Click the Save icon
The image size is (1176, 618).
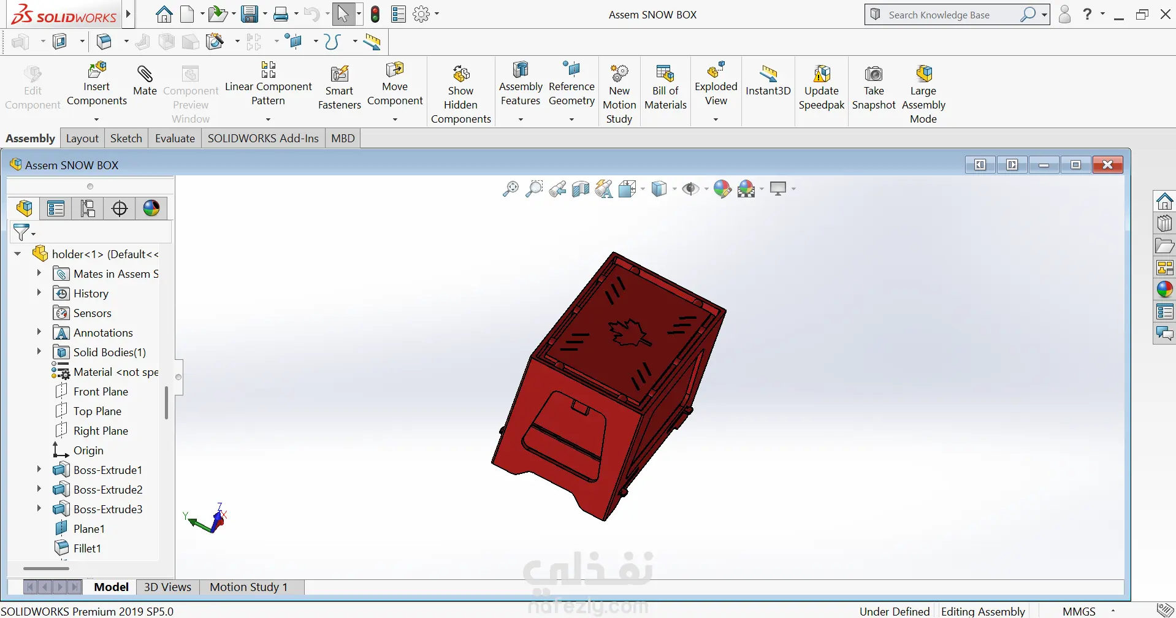(x=249, y=14)
